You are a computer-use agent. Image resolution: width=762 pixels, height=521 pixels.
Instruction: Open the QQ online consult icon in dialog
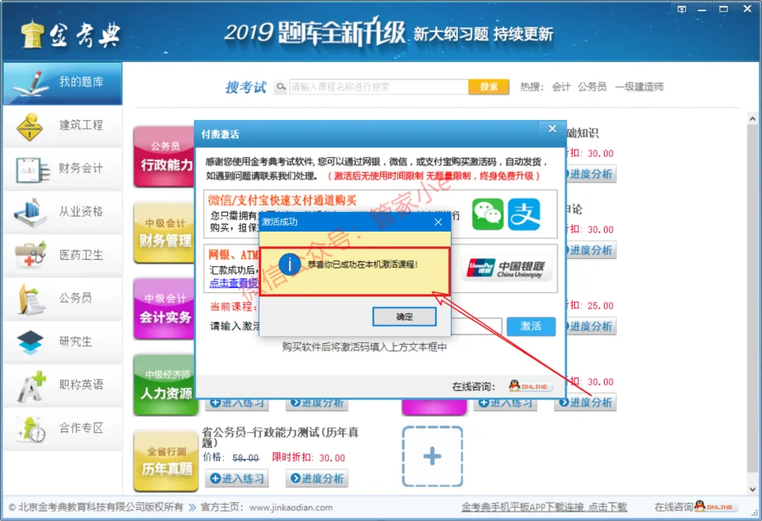pyautogui.click(x=528, y=386)
